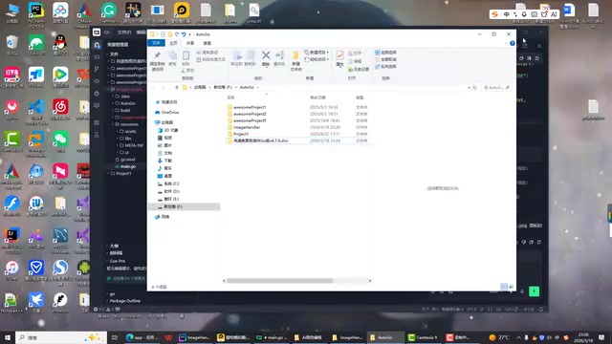Click the Refresh icon beside address bar

tap(474, 87)
